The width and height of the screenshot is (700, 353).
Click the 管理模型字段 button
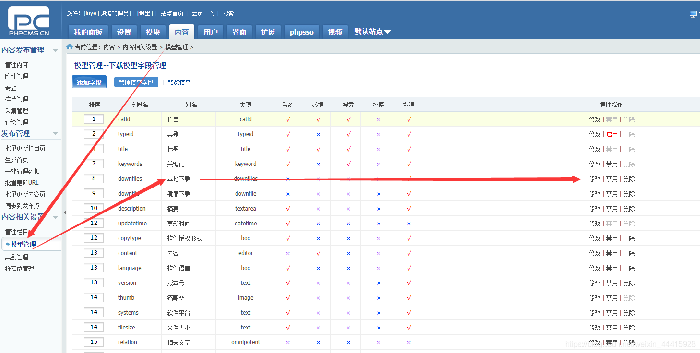[x=136, y=82]
